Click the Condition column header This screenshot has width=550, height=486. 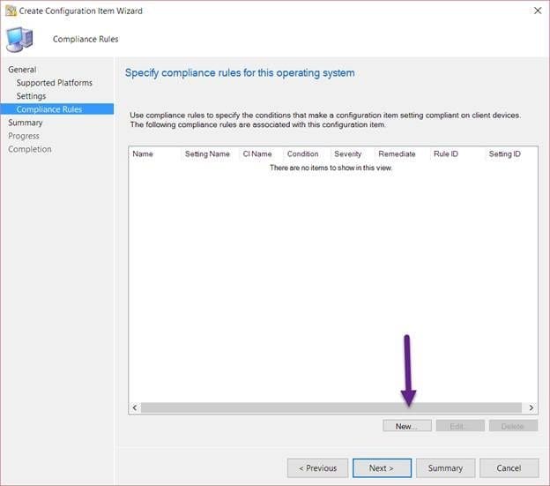307,153
